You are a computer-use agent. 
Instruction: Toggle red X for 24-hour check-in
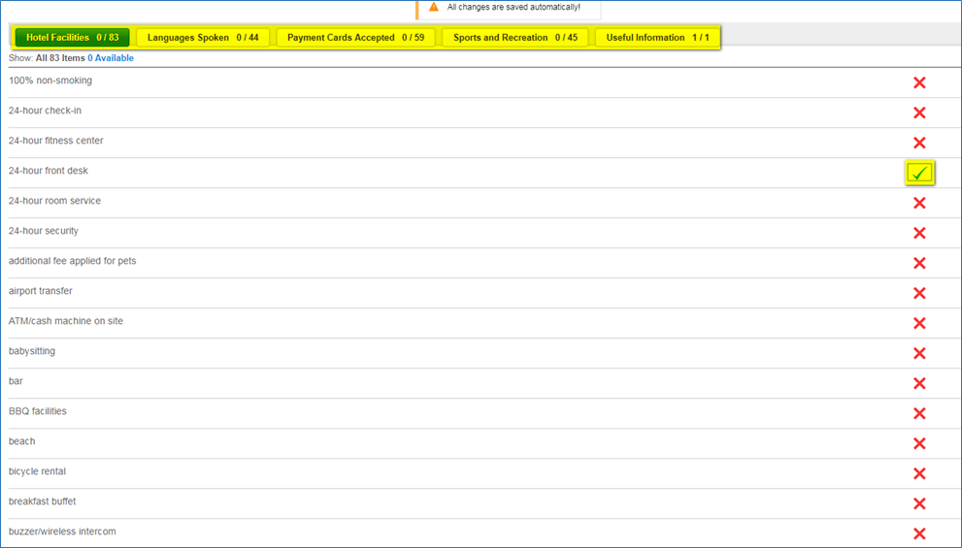pos(919,113)
